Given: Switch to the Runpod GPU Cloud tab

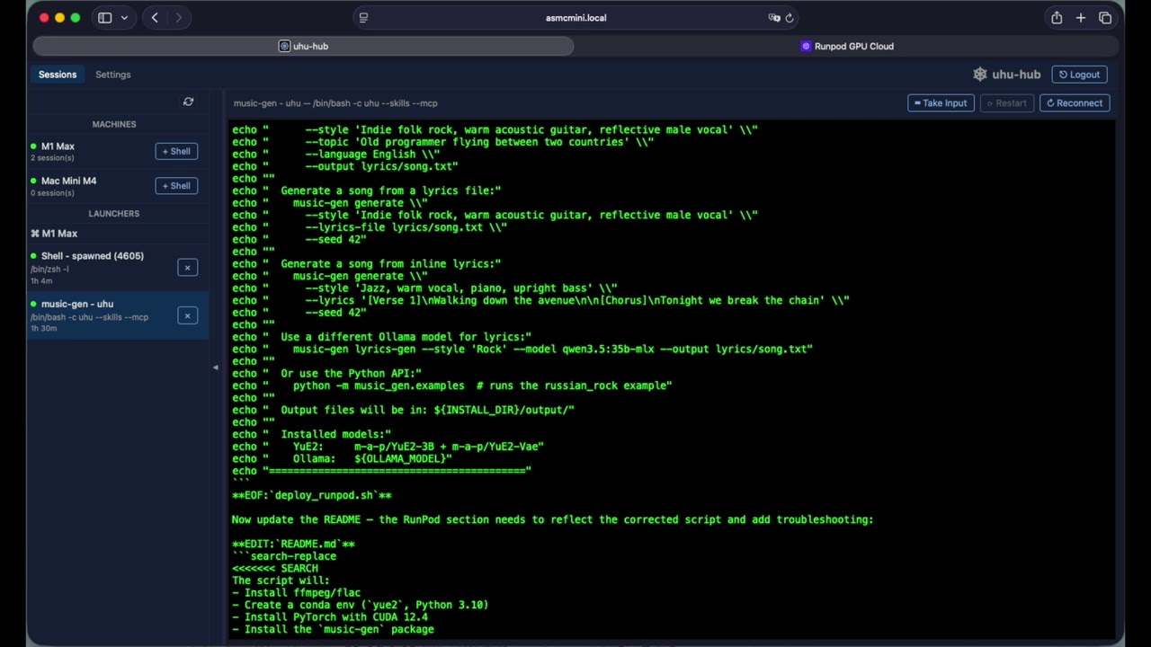Looking at the screenshot, I should pos(847,46).
